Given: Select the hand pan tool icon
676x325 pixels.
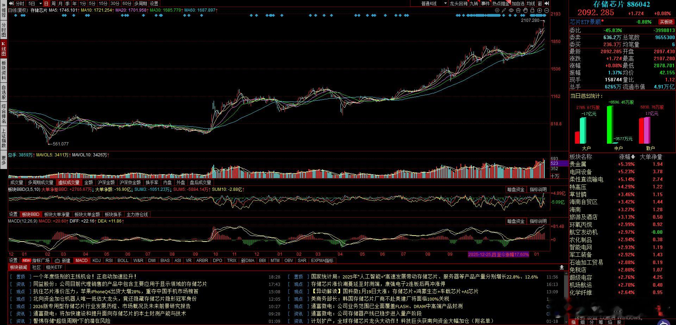Looking at the screenshot, I should (525, 11).
